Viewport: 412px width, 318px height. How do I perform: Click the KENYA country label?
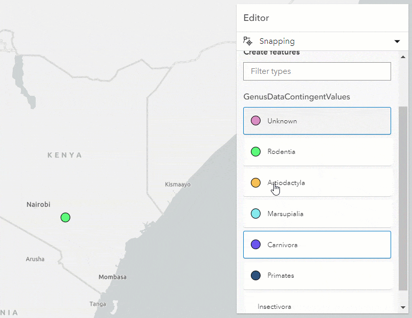pos(65,155)
